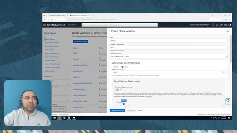Image resolution: width=237 pixels, height=133 pixels.
Task: Click the Cancel link
Action: [x=140, y=110]
